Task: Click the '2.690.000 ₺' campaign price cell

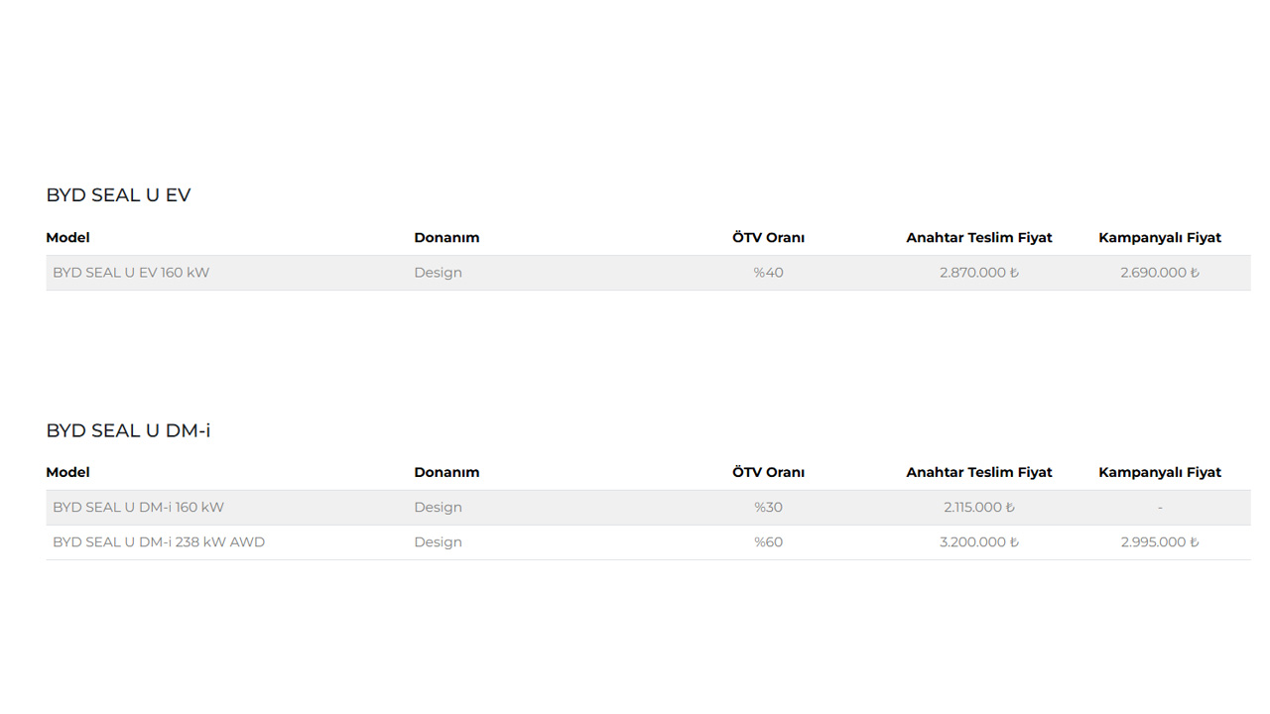Action: (1160, 273)
